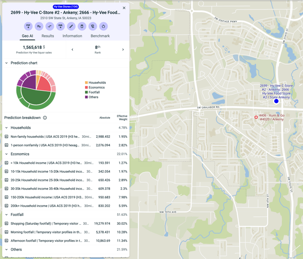The height and width of the screenshot is (259, 303).
Task: Click the dark purple Others pie slice
Action: click(x=30, y=82)
